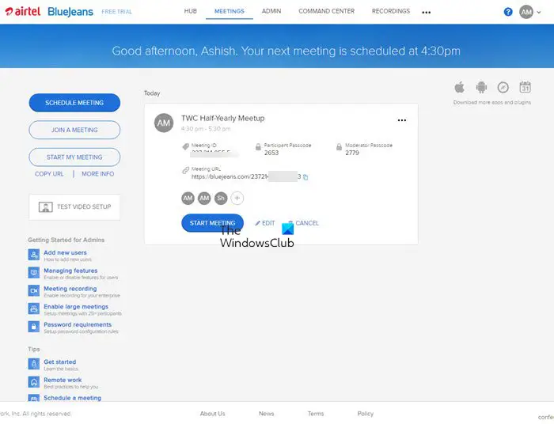554x424 pixels.
Task: Click the Get started rocket icon
Action: [34, 364]
